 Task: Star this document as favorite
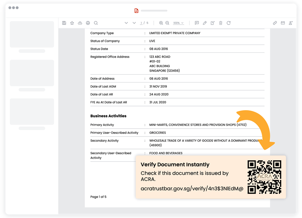click(x=72, y=23)
